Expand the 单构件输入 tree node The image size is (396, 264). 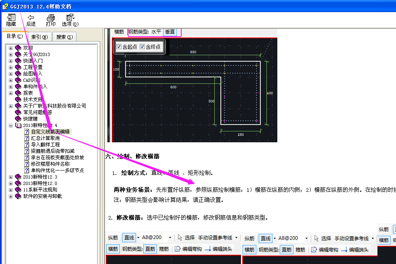point(10,87)
